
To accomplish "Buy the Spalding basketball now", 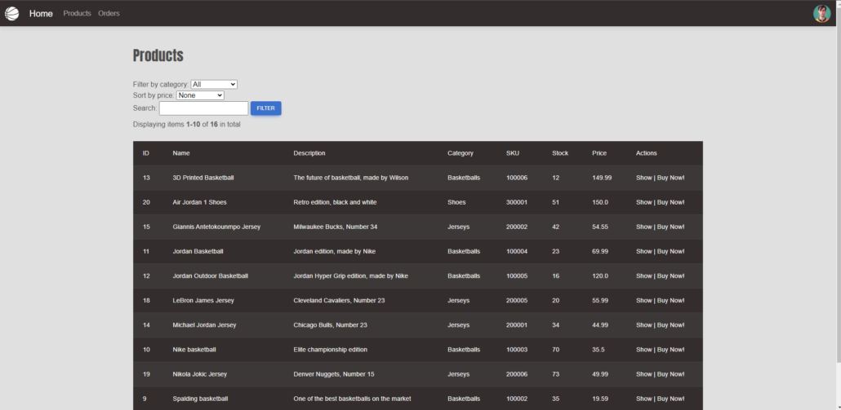I will [x=670, y=399].
